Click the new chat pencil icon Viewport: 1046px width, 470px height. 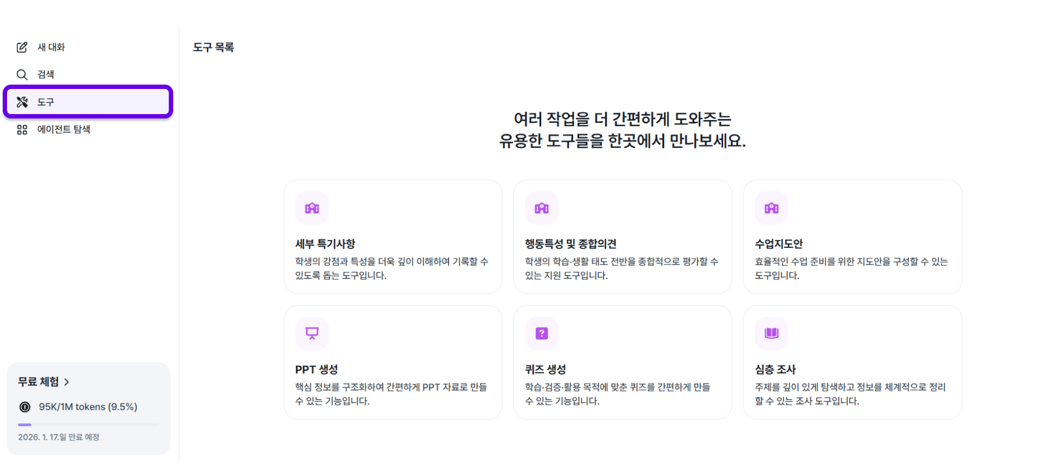(x=22, y=47)
